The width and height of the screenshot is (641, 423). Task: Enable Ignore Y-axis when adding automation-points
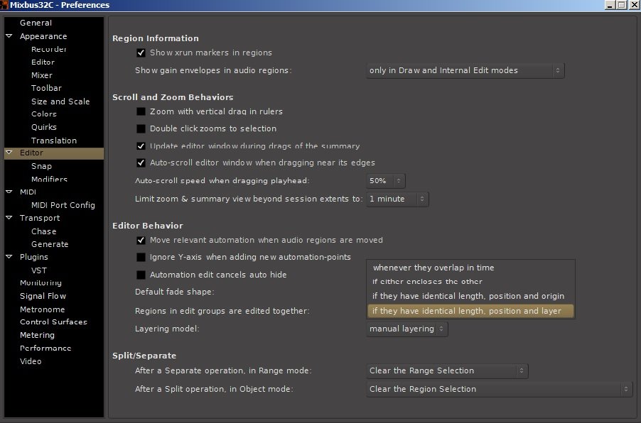coord(141,257)
